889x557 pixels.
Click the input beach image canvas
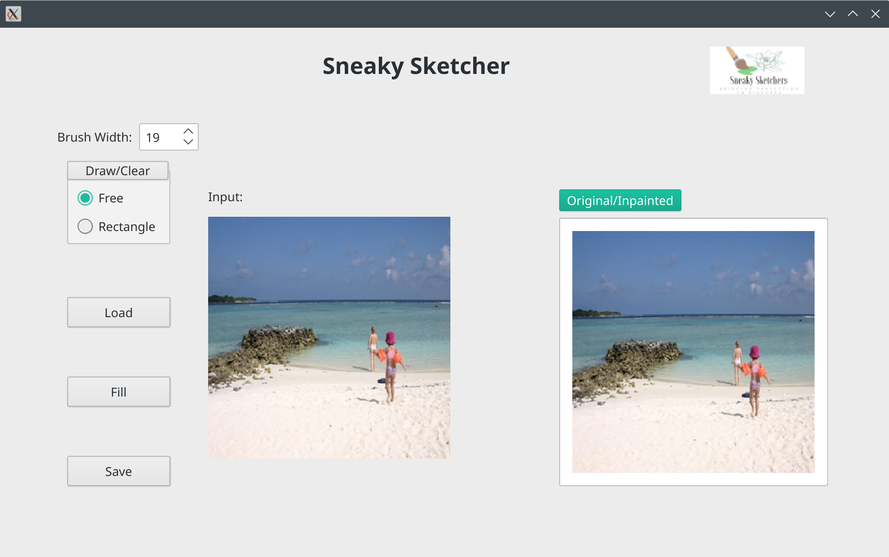pyautogui.click(x=329, y=337)
